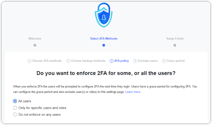The height and width of the screenshot is (125, 212).
Task: Jump to the Exclude users step
Action: (148, 61)
